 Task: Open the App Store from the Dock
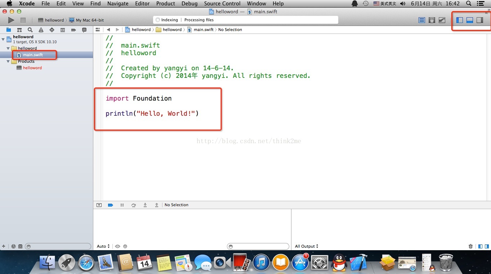300,263
